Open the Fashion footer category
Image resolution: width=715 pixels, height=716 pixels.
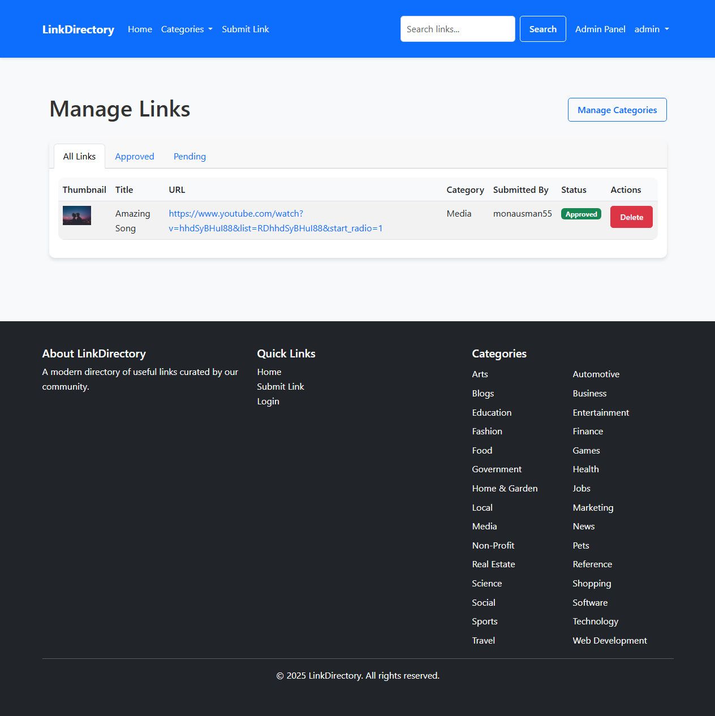tap(487, 432)
